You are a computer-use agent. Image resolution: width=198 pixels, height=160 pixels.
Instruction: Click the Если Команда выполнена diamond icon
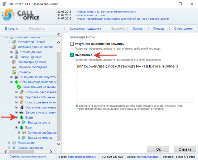tap(16, 82)
